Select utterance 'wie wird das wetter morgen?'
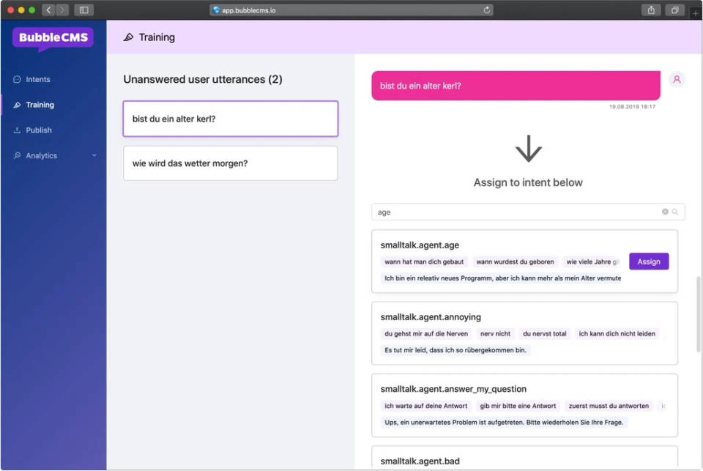Screen dimensions: 703x471 [x=230, y=163]
